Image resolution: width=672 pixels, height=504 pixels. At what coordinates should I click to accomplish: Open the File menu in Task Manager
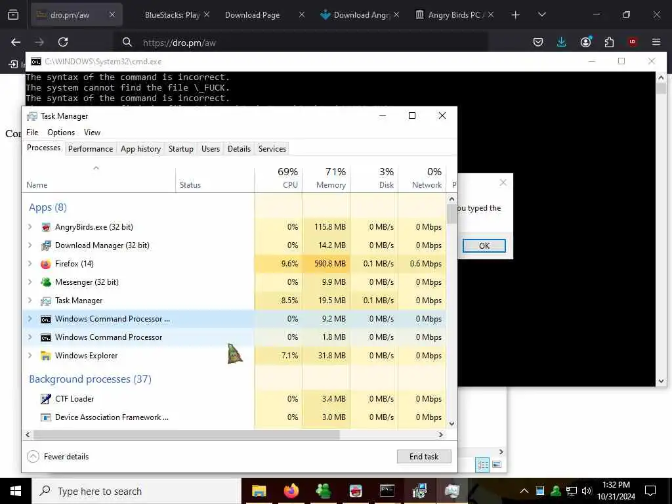pyautogui.click(x=32, y=133)
